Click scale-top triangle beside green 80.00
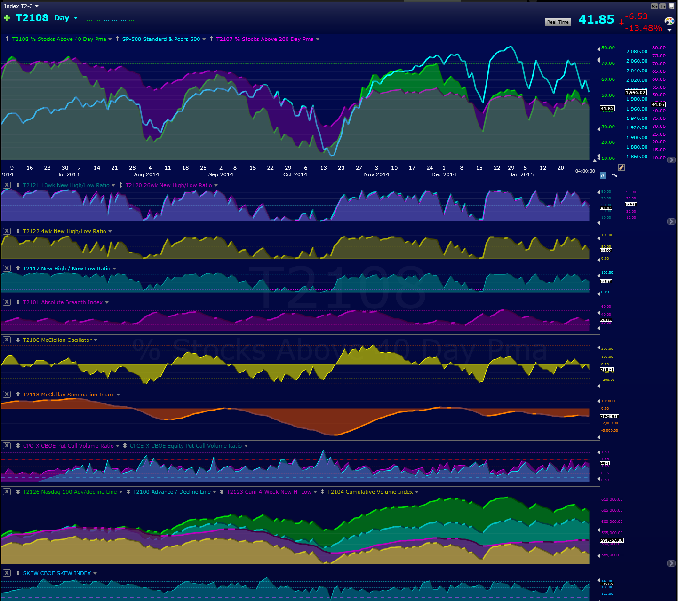The image size is (678, 601). (x=598, y=48)
